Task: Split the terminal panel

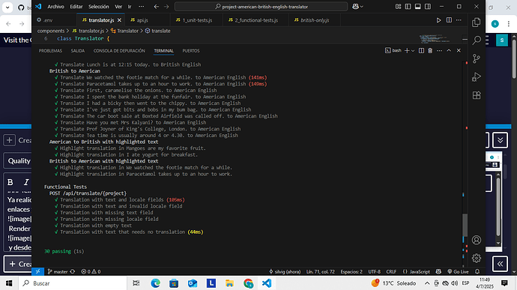Action: pos(421,50)
